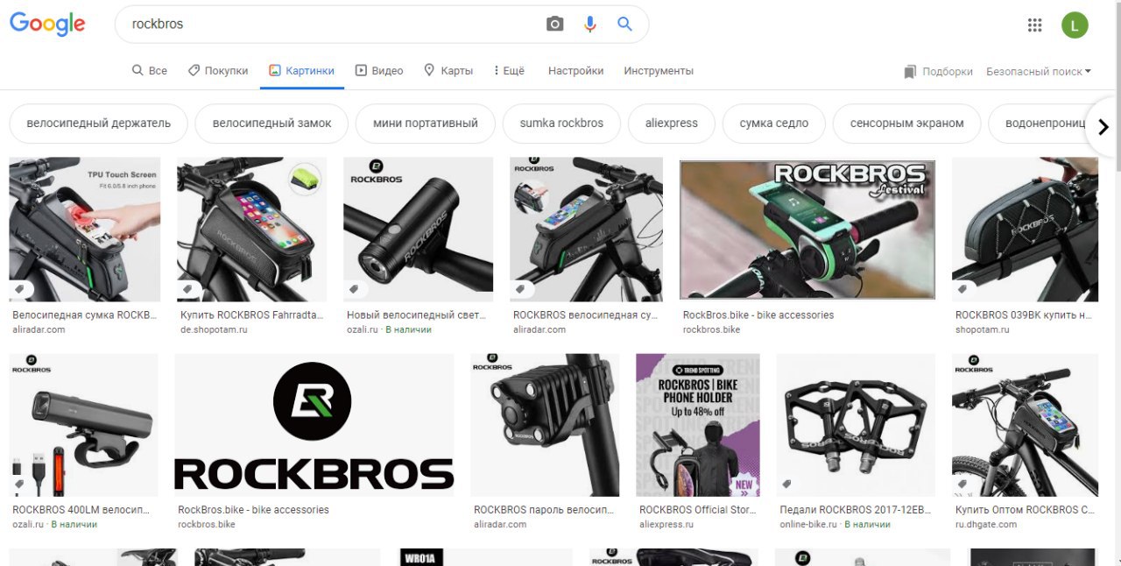Switch to the Видео tab

tap(379, 71)
